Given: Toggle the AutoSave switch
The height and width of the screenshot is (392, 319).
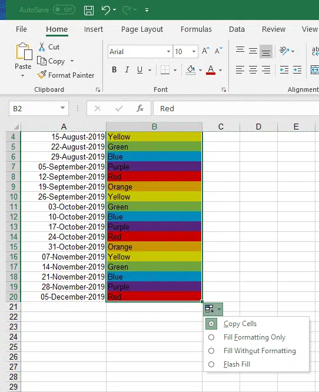Looking at the screenshot, I should (x=64, y=10).
